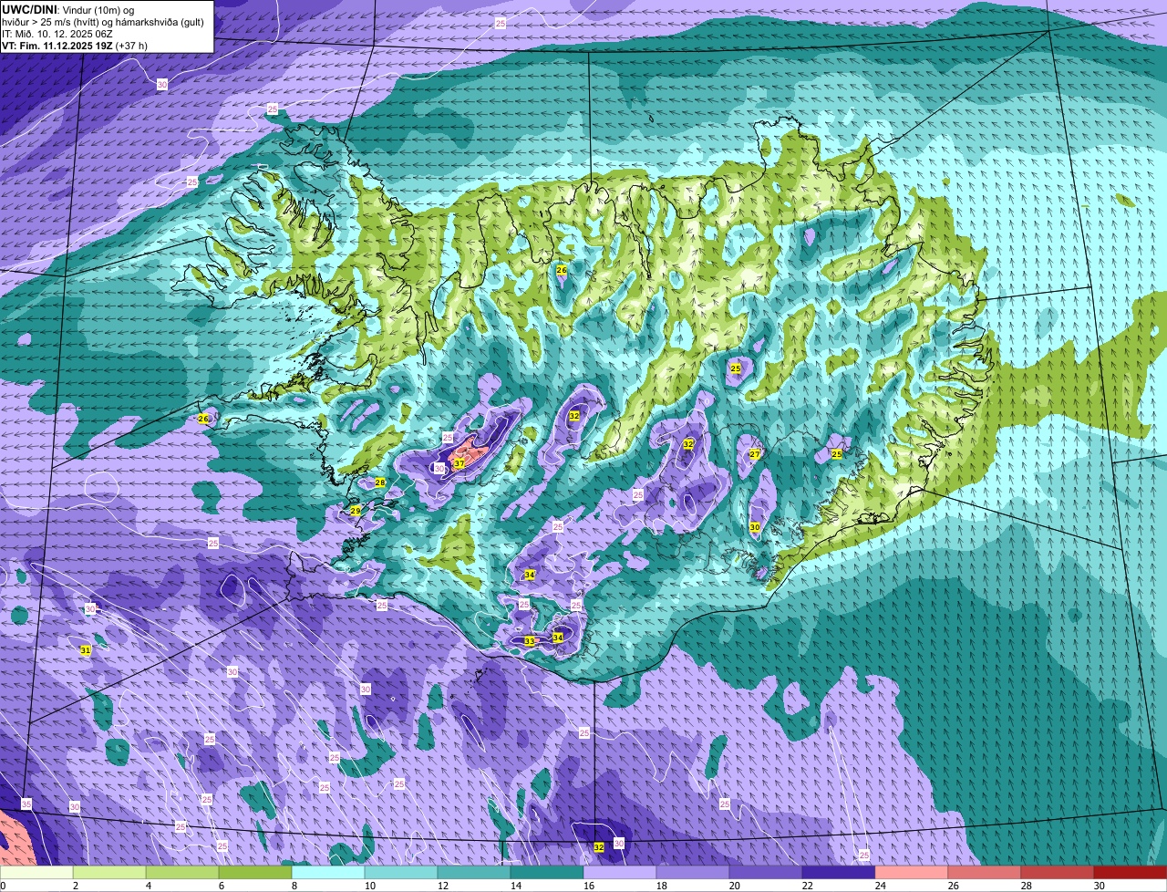Click the 'VT: Fim. 11.12.2025 19Z (+37 h)' line
Image resolution: width=1167 pixels, height=892 pixels.
tap(75, 45)
